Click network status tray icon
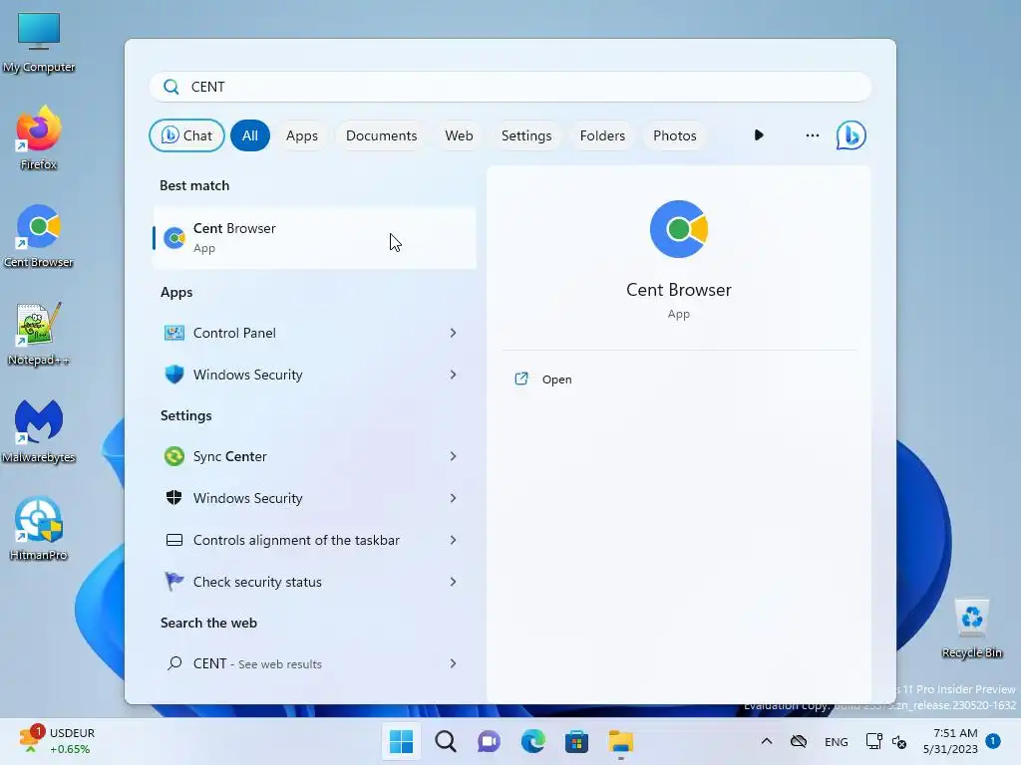Viewport: 1021px width, 765px height. [x=873, y=741]
